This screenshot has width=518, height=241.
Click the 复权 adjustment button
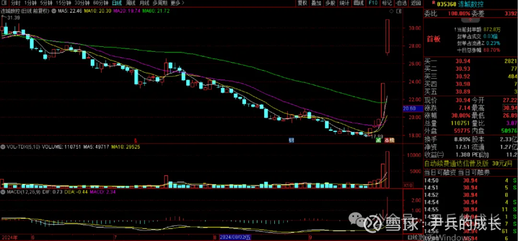(x=302, y=3)
